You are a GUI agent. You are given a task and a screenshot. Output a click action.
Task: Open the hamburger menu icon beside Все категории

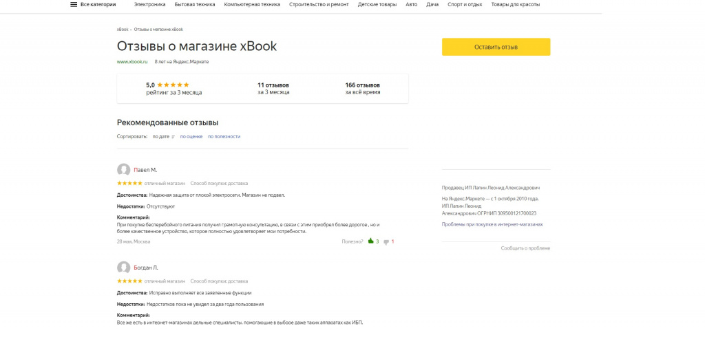pos(74,5)
